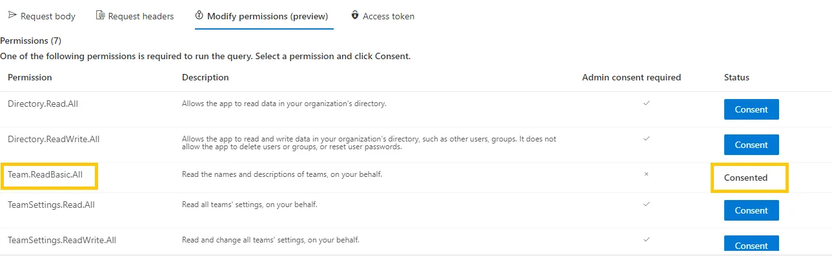Select the TeamSettings.Read.All permission name
Screen dimensions: 832x256
[x=52, y=205]
